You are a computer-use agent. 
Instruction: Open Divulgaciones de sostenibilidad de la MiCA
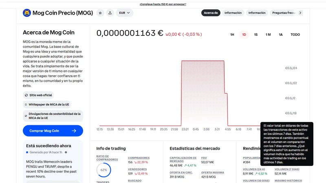(53, 116)
